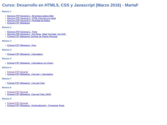Click Entrega P2P Opcional under Módulo 8
Viewport: 167px width, 125px height.
pyautogui.click(x=18, y=92)
